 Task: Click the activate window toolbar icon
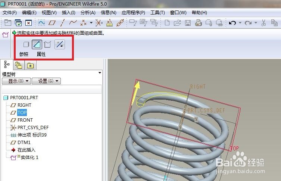click(8, 23)
